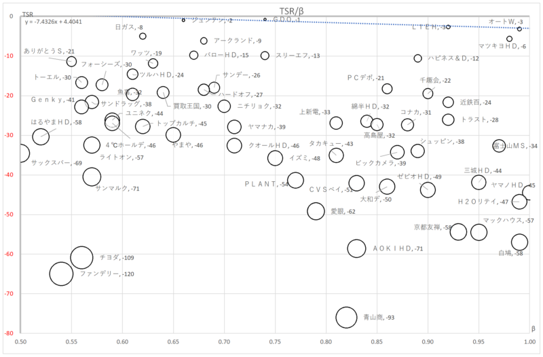The image size is (543, 357).
Task: Click the チヨダ, -109 data label
Action: 117,258
